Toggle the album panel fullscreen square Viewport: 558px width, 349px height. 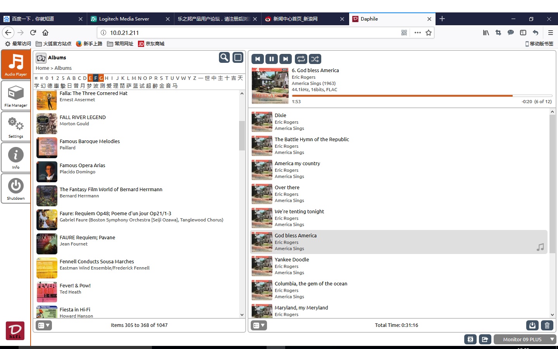[238, 57]
